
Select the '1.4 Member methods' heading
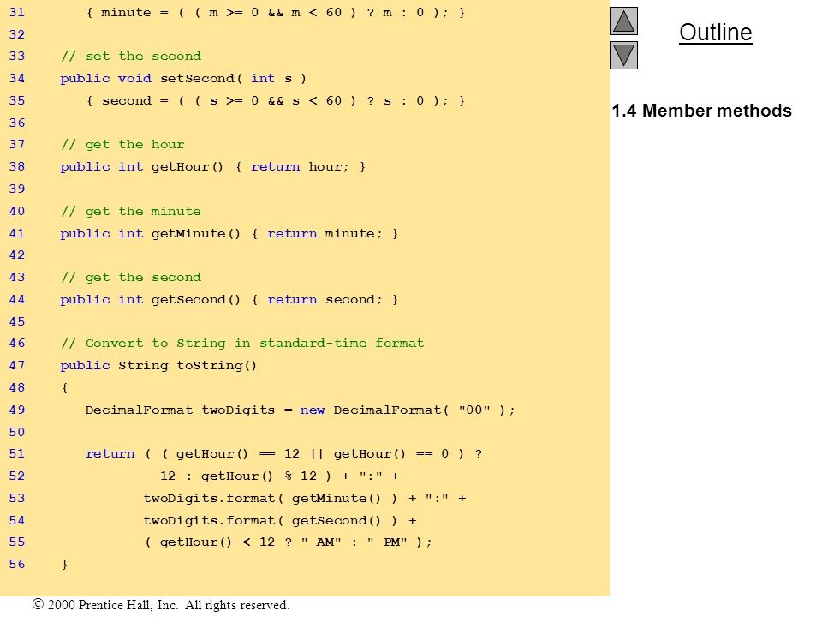(x=701, y=111)
